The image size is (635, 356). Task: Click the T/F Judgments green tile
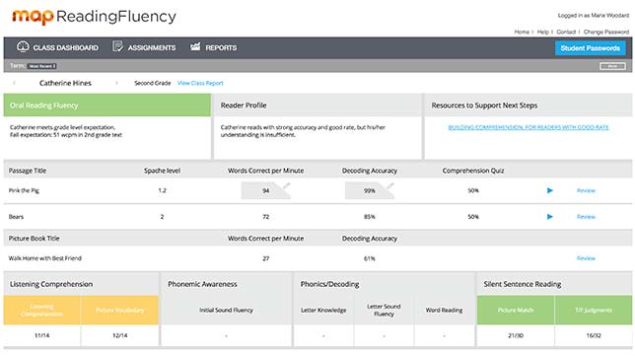point(594,311)
